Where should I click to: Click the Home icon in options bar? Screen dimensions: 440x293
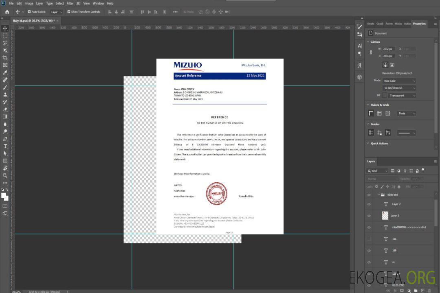7,12
